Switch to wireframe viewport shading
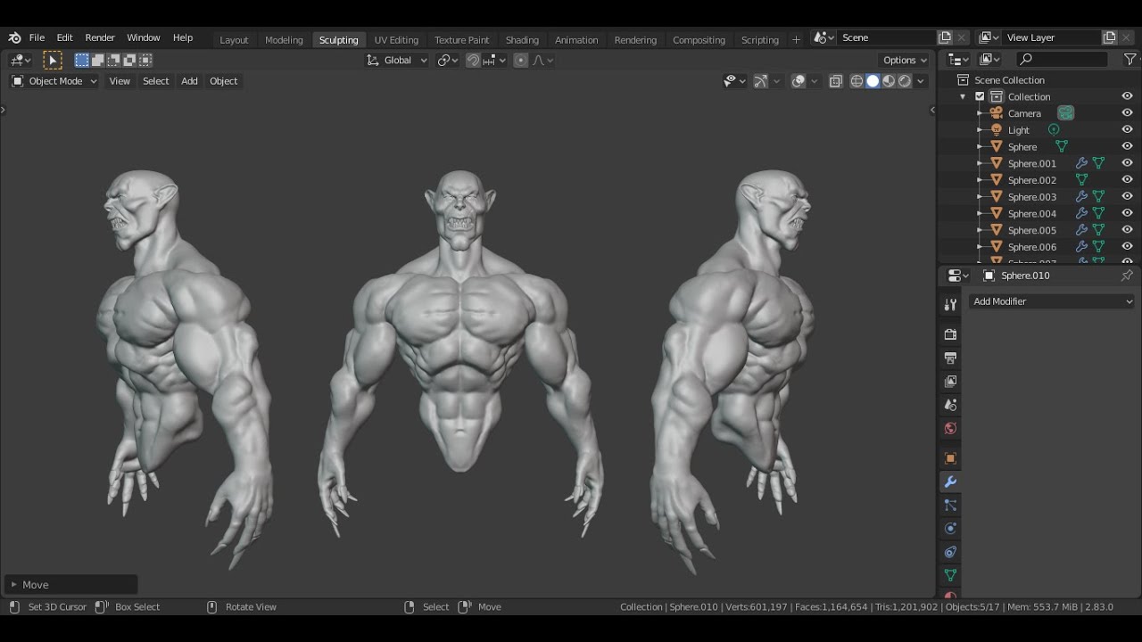 856,81
